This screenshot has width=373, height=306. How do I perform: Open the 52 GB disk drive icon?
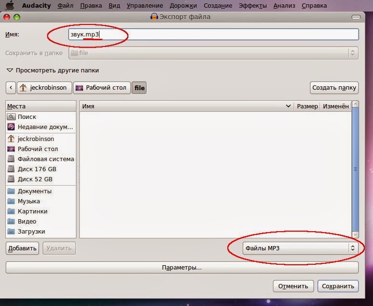click(x=11, y=179)
